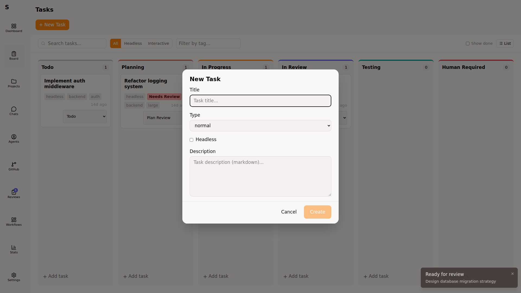Select the Board view icon
Viewport: 521px width, 293px height.
pyautogui.click(x=14, y=56)
